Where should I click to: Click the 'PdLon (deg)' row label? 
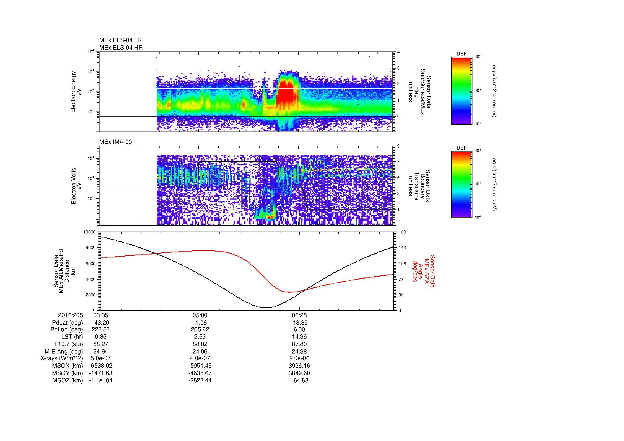67,329
